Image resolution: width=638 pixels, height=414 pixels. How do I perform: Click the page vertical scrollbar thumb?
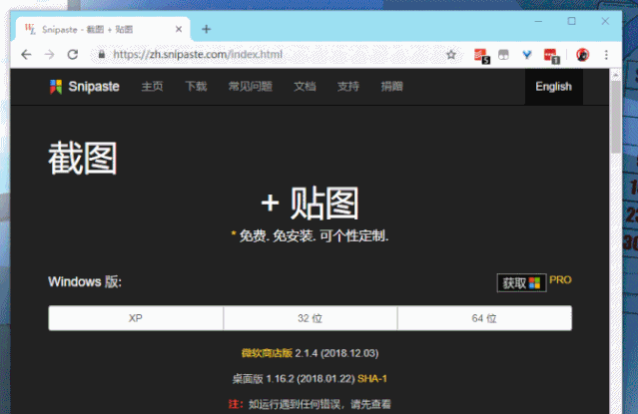[616, 116]
